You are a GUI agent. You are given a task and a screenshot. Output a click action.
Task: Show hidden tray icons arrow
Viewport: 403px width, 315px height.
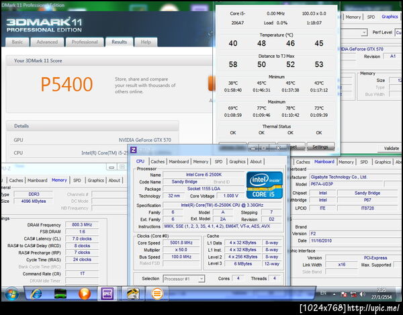click(334, 294)
